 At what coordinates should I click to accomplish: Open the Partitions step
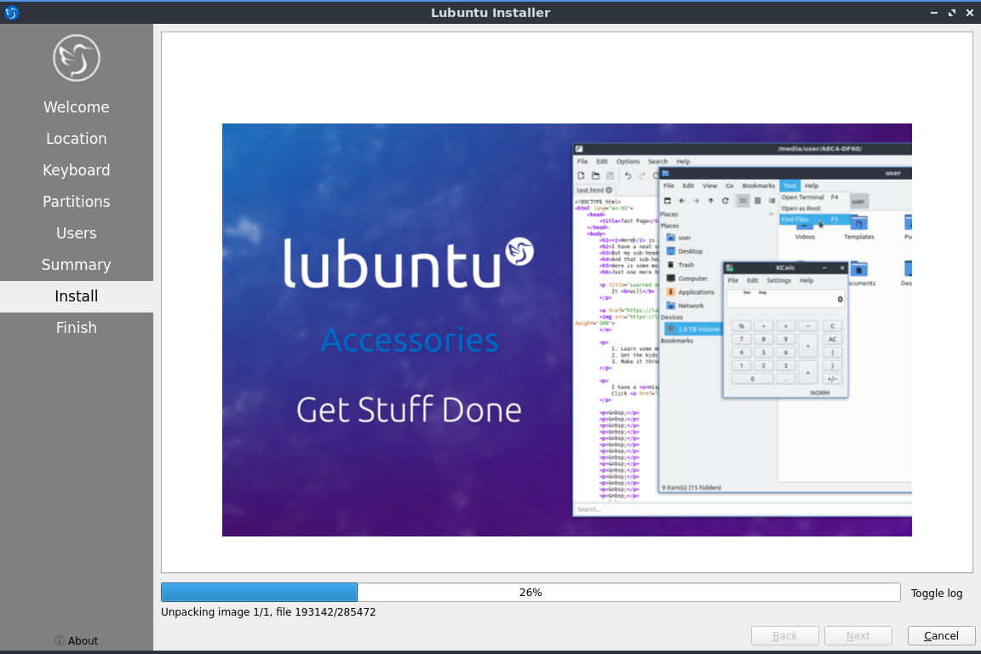coord(77,202)
